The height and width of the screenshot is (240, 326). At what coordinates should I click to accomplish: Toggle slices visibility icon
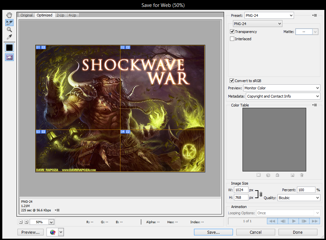[9, 57]
